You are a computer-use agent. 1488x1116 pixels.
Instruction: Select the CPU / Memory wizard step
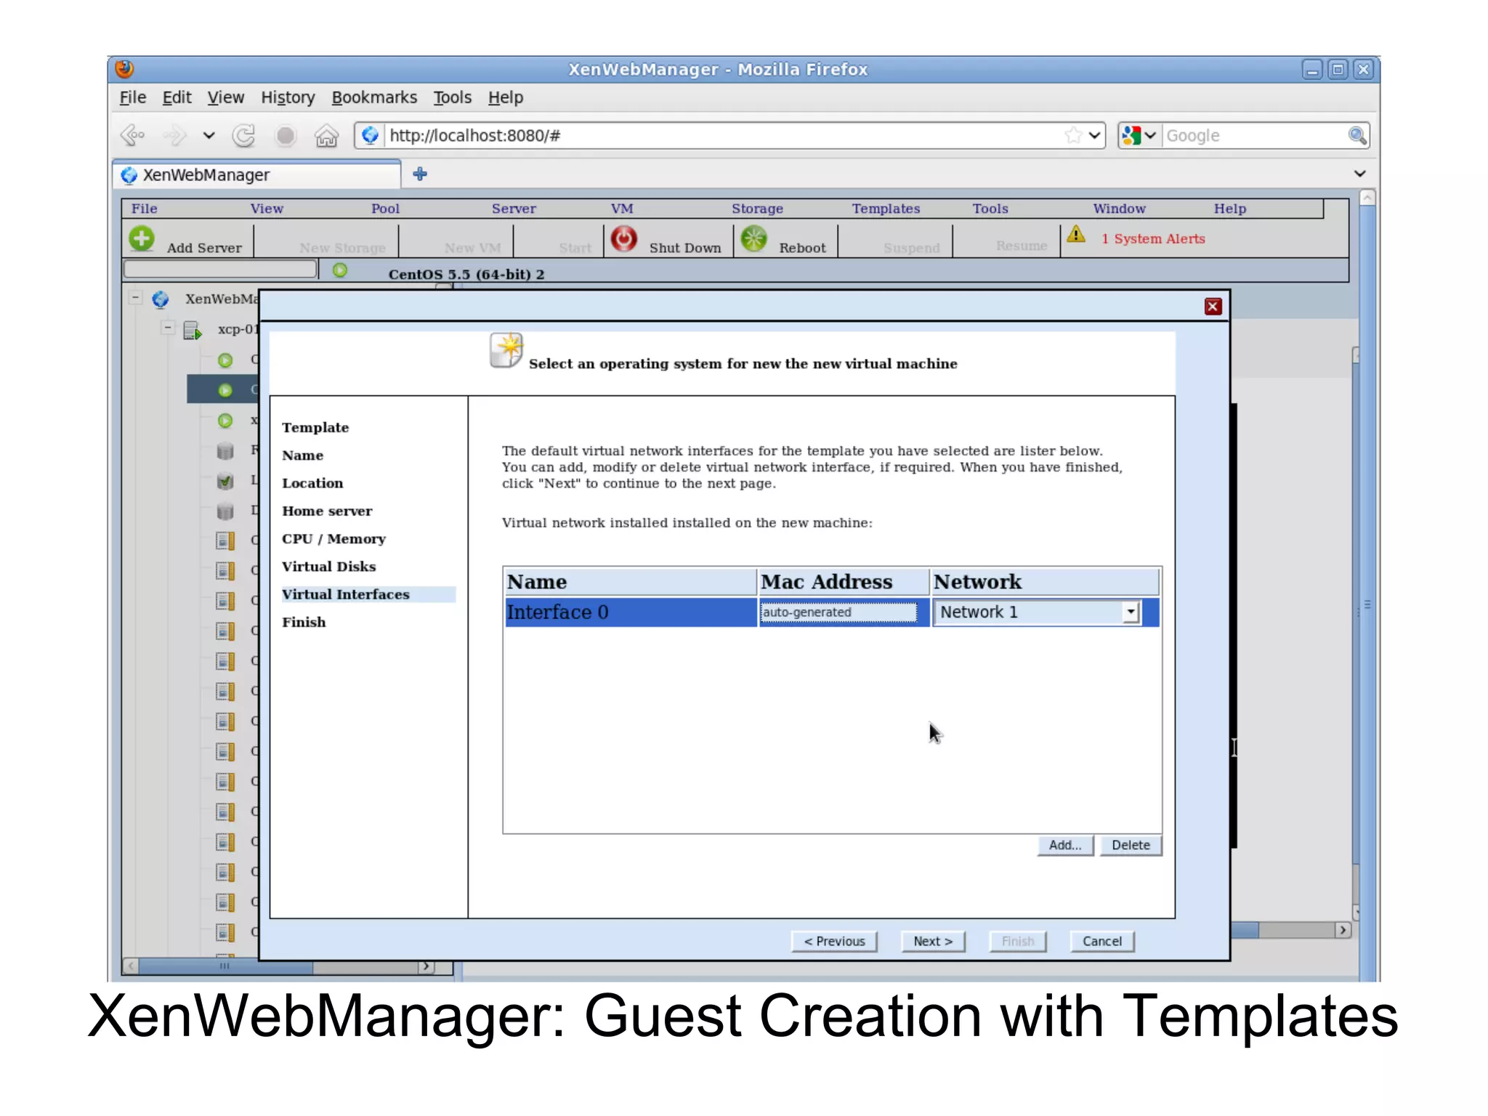(x=333, y=538)
